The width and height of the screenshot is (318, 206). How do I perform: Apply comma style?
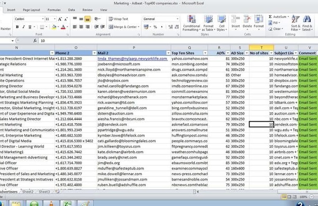pyautogui.click(x=161, y=27)
